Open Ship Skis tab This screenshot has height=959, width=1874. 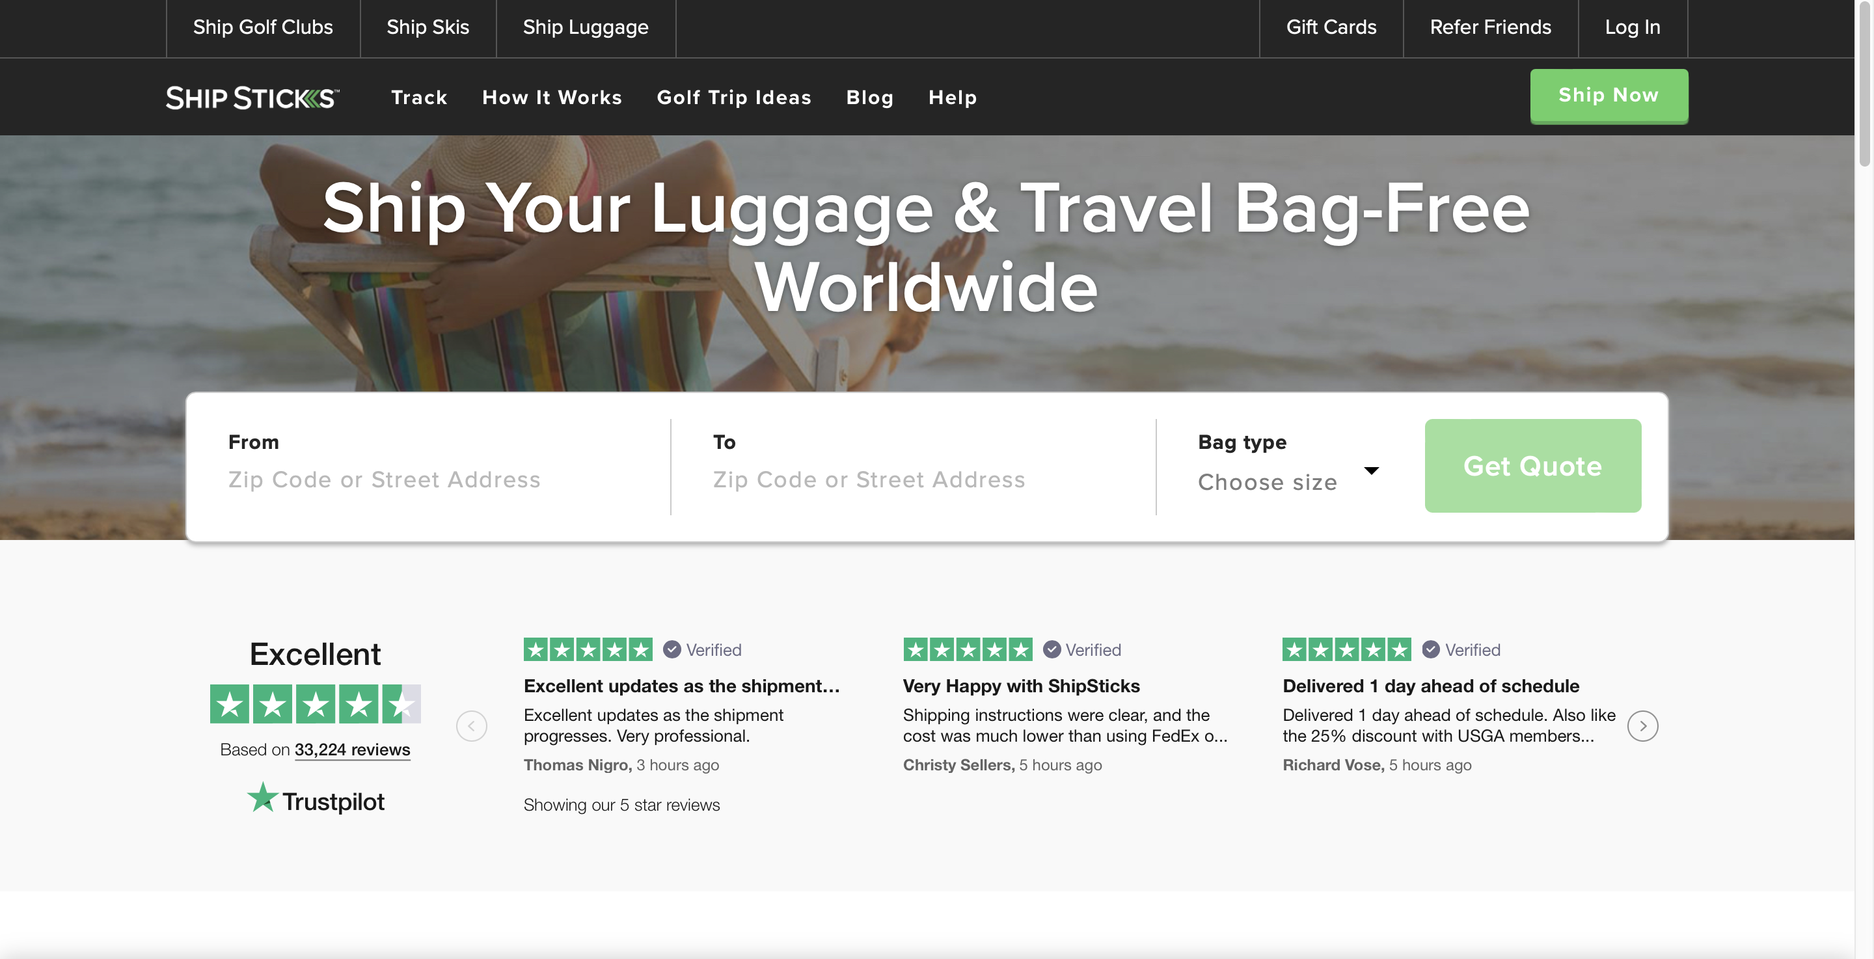click(x=428, y=27)
